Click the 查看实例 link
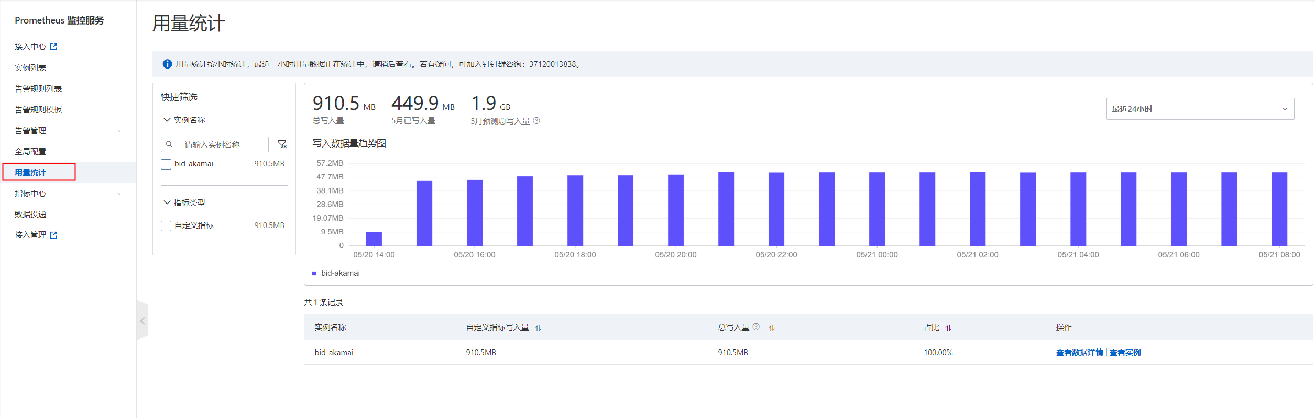The image size is (1315, 418). (1125, 353)
